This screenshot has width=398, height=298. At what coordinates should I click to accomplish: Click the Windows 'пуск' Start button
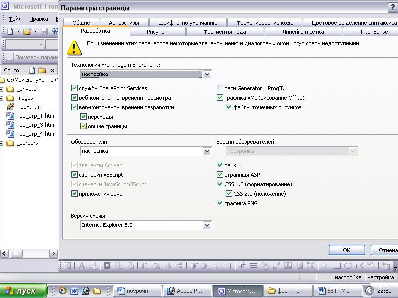[x=23, y=291]
